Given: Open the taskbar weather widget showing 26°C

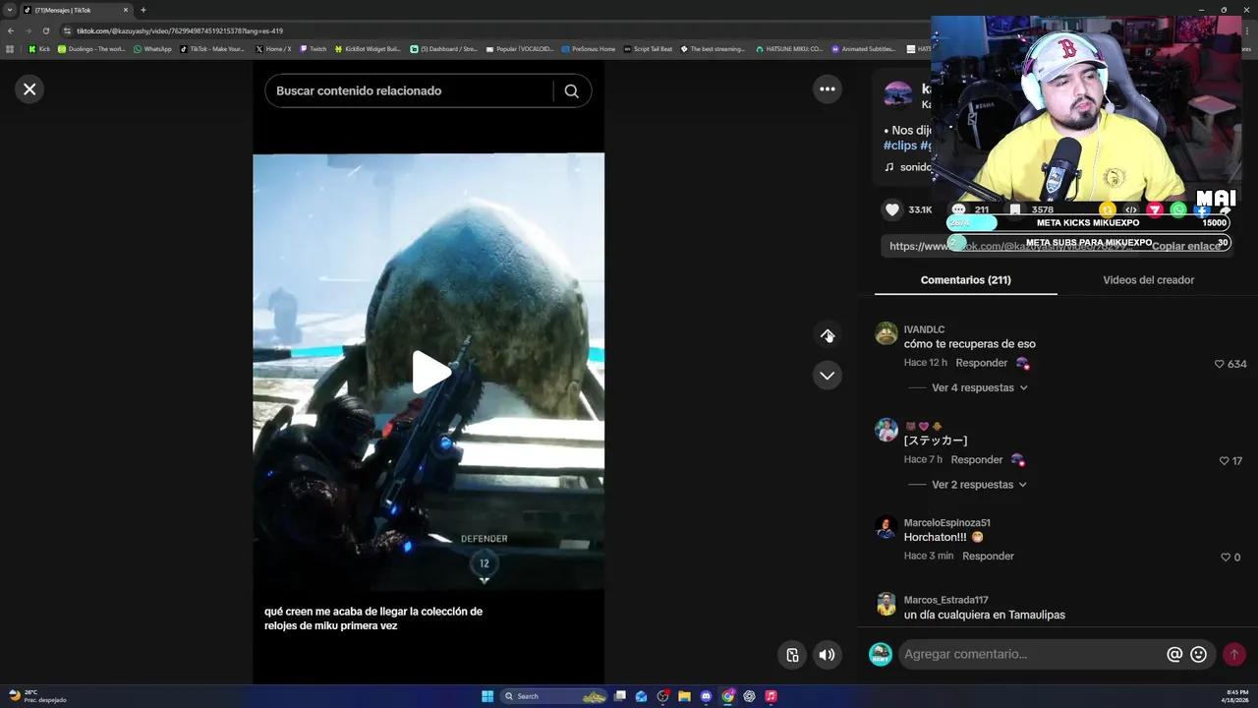Looking at the screenshot, I should click(37, 696).
